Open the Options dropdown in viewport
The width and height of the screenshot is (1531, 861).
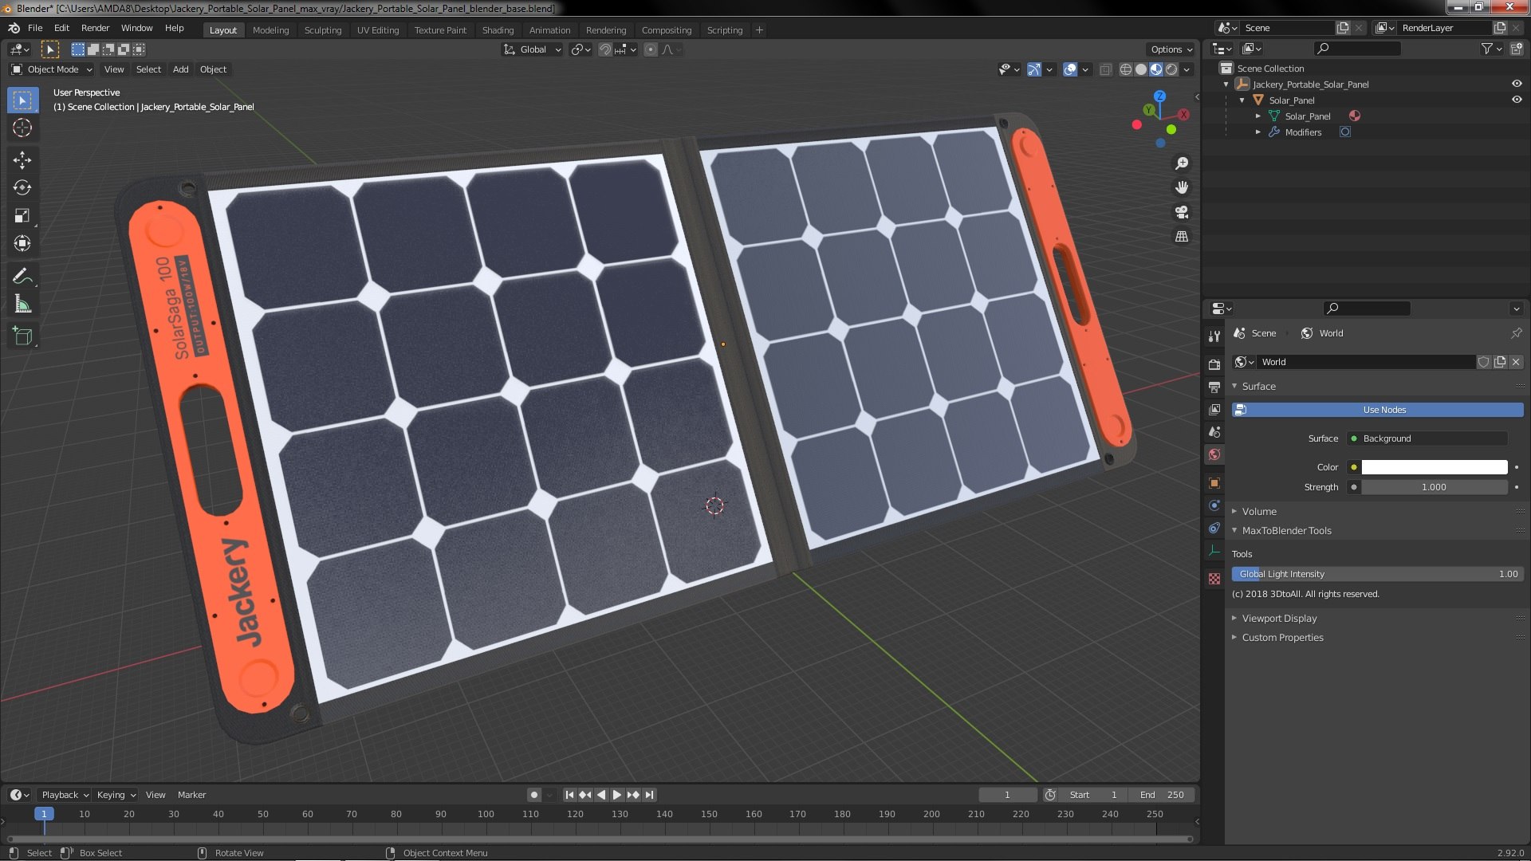tap(1171, 49)
